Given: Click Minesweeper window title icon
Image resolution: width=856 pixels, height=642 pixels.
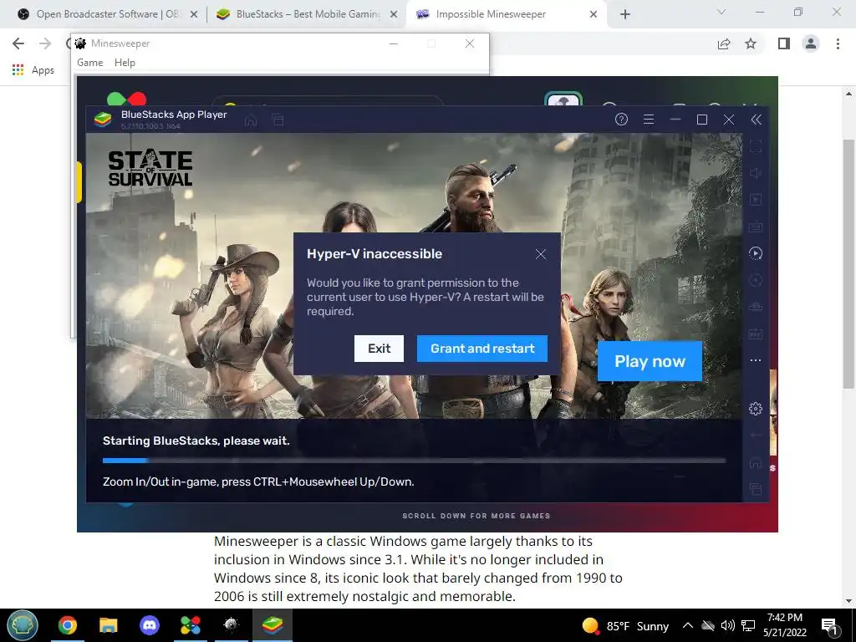Looking at the screenshot, I should tap(81, 43).
